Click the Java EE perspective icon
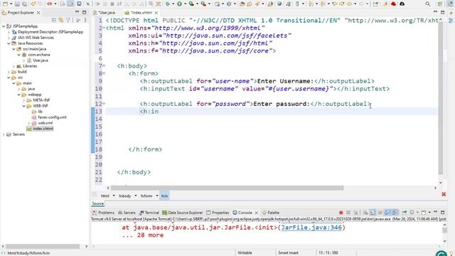 coord(449,4)
